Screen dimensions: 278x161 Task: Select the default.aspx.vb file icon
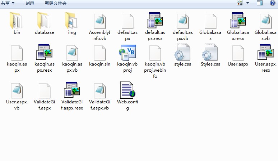183,21
